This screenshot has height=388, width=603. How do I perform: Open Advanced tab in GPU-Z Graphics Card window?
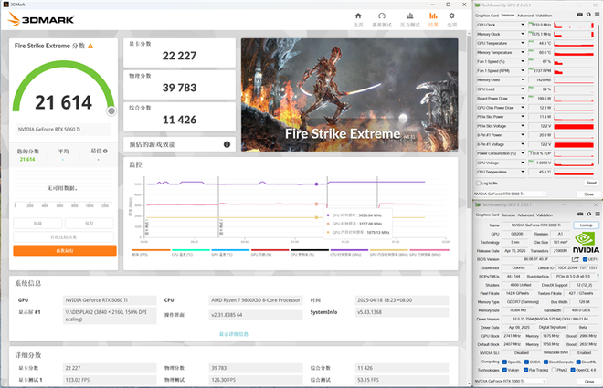tap(525, 215)
